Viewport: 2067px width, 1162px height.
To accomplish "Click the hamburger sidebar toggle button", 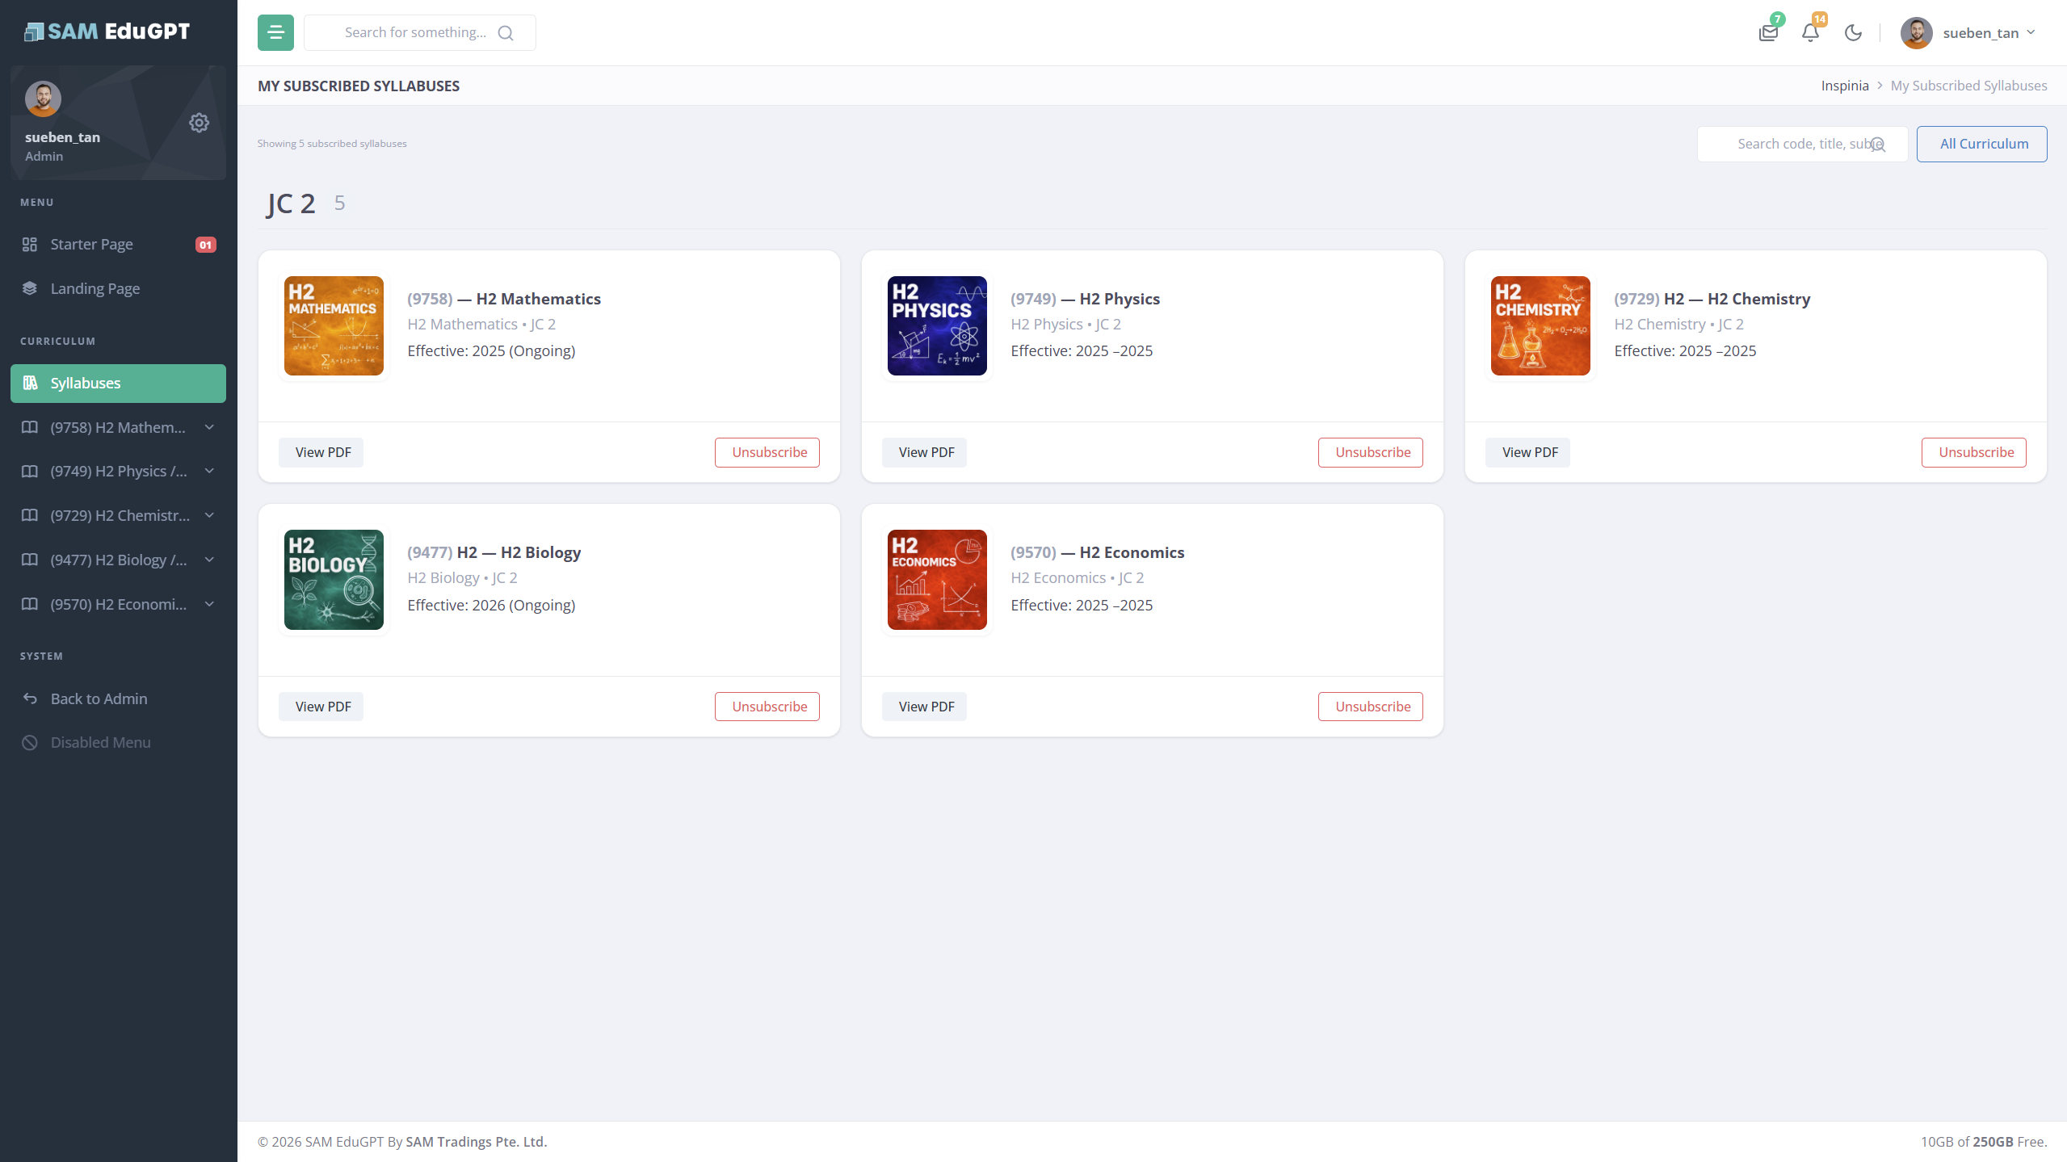I will coord(275,32).
